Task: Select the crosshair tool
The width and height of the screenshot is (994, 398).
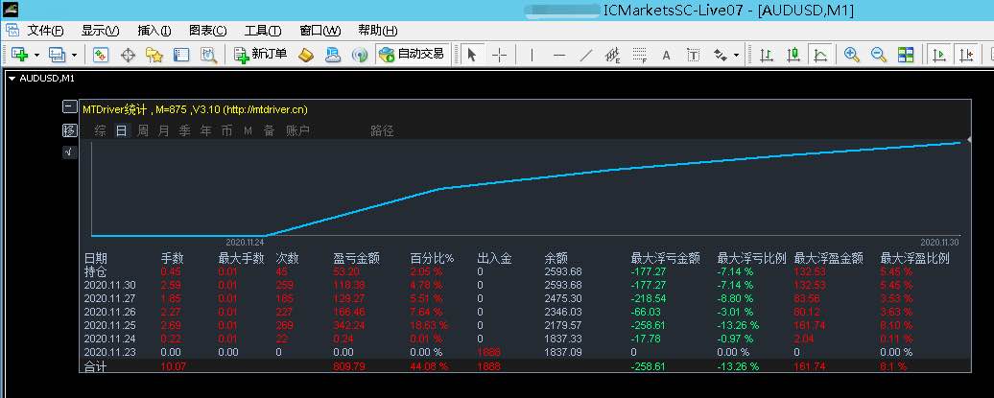Action: [500, 55]
